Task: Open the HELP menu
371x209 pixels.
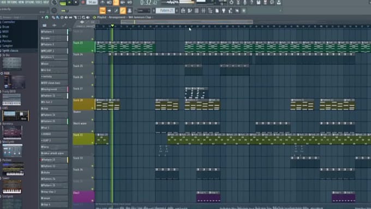Action: pos(46,2)
